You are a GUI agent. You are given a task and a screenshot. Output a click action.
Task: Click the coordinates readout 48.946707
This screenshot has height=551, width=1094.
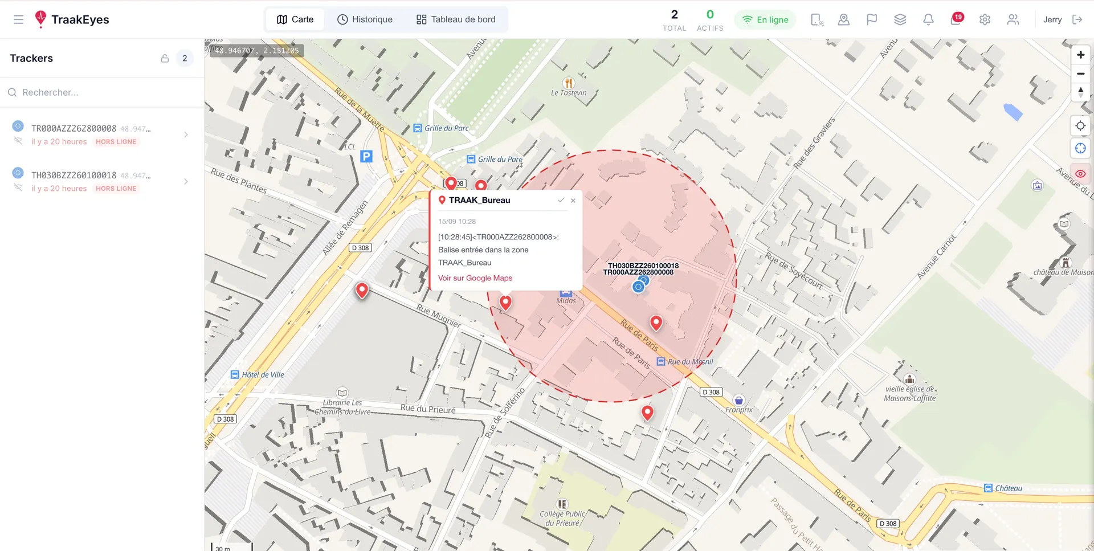point(256,51)
